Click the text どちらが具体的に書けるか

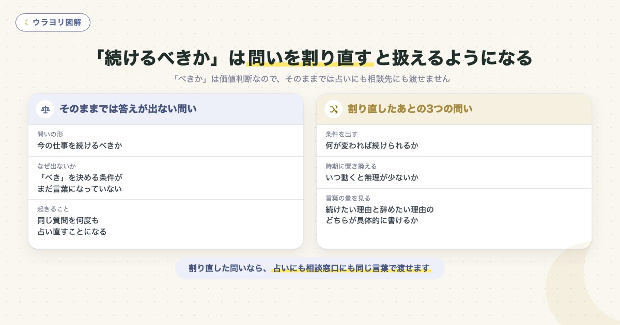[x=371, y=221]
